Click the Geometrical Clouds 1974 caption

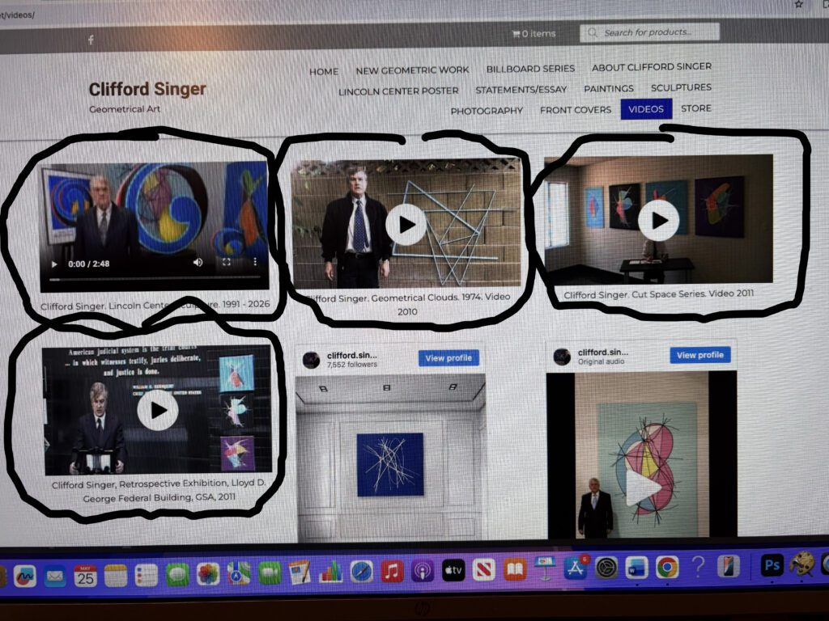point(408,304)
